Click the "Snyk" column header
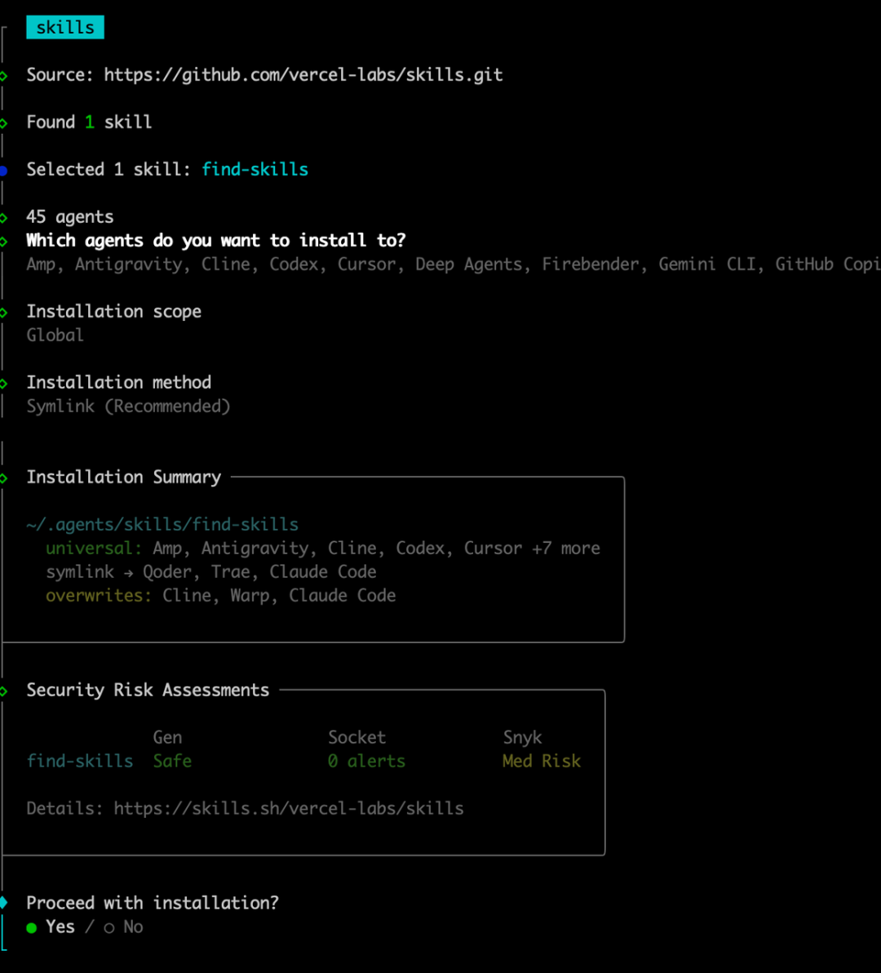This screenshot has width=881, height=973. click(523, 737)
